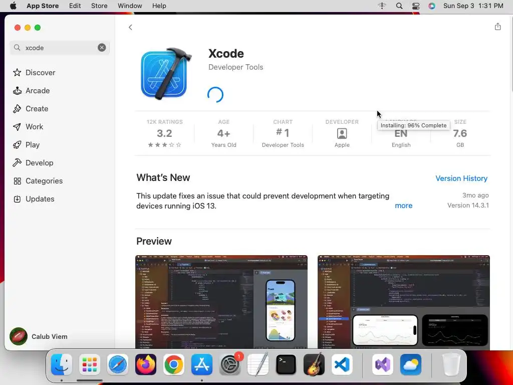This screenshot has height=385, width=513.
Task: Open Spotlight search in the menu bar
Action: point(399,6)
